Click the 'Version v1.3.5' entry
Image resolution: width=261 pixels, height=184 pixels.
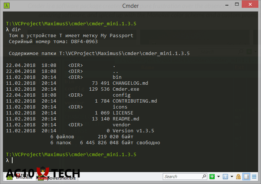click(133, 131)
